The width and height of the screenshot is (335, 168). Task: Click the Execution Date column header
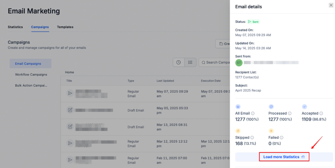pos(211,81)
